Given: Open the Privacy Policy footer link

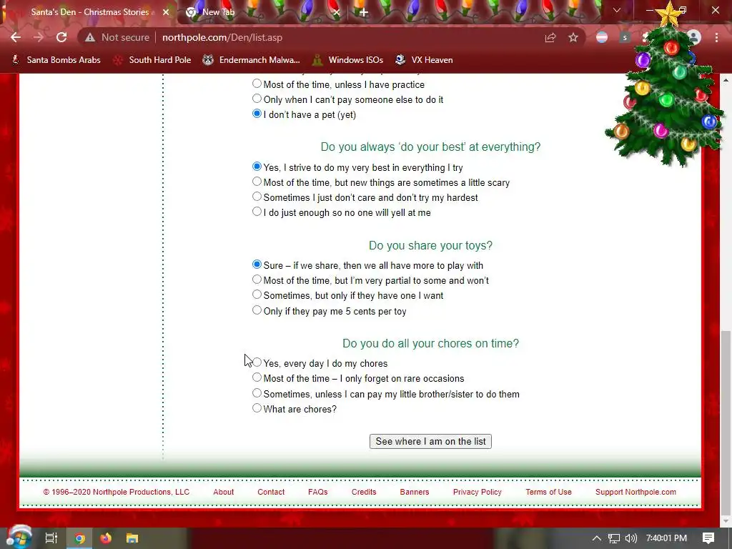Looking at the screenshot, I should (x=477, y=492).
